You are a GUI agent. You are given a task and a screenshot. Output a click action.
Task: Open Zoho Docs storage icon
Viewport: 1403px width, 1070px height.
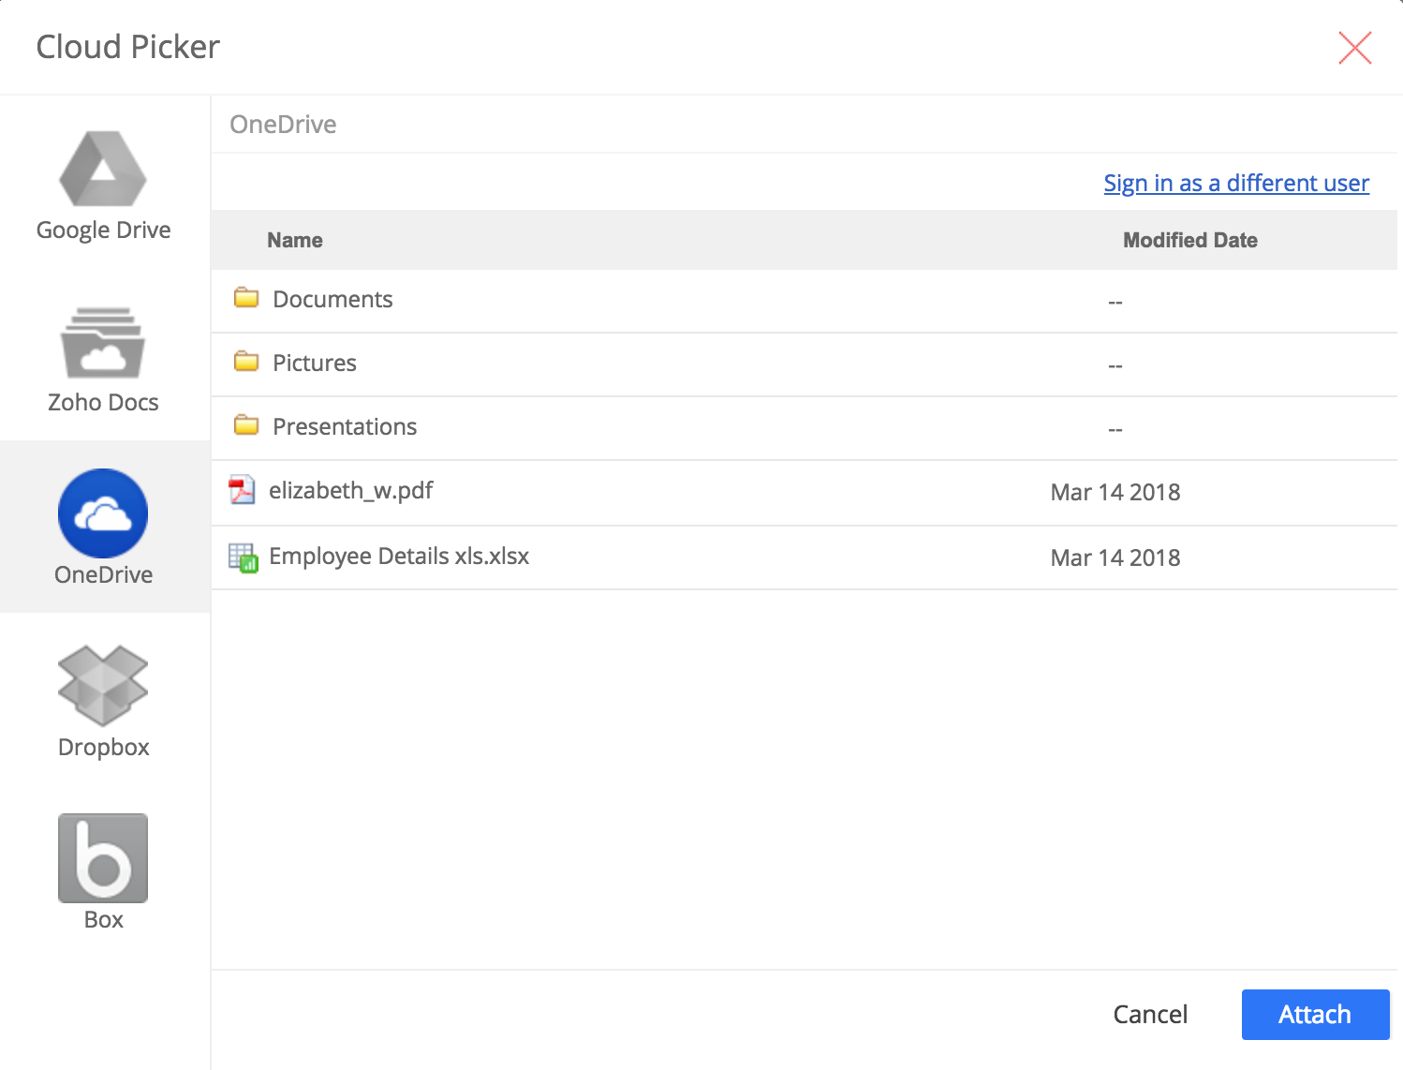103,343
